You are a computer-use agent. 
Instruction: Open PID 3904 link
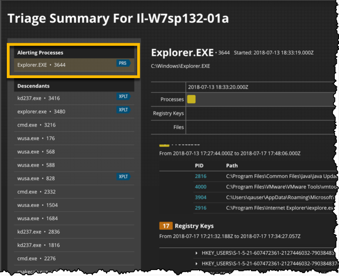[x=201, y=197]
